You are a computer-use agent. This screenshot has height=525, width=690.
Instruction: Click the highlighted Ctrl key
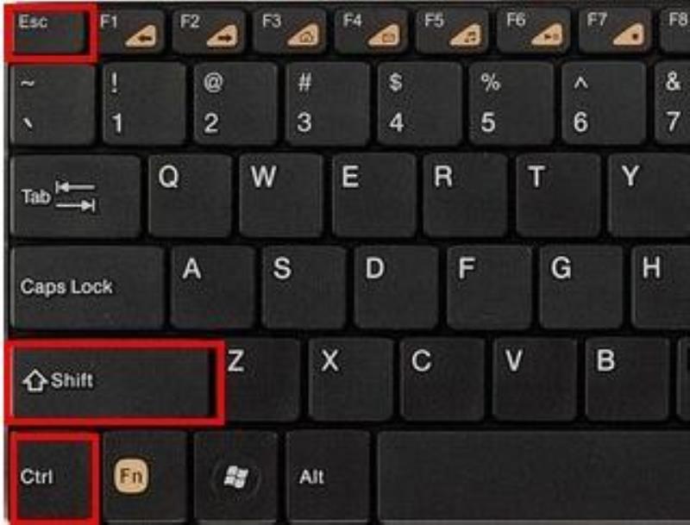pyautogui.click(x=53, y=478)
